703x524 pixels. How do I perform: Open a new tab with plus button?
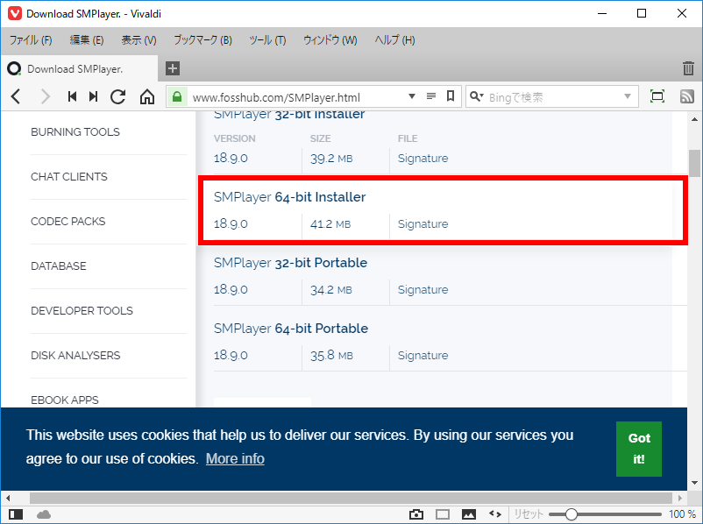coord(173,68)
